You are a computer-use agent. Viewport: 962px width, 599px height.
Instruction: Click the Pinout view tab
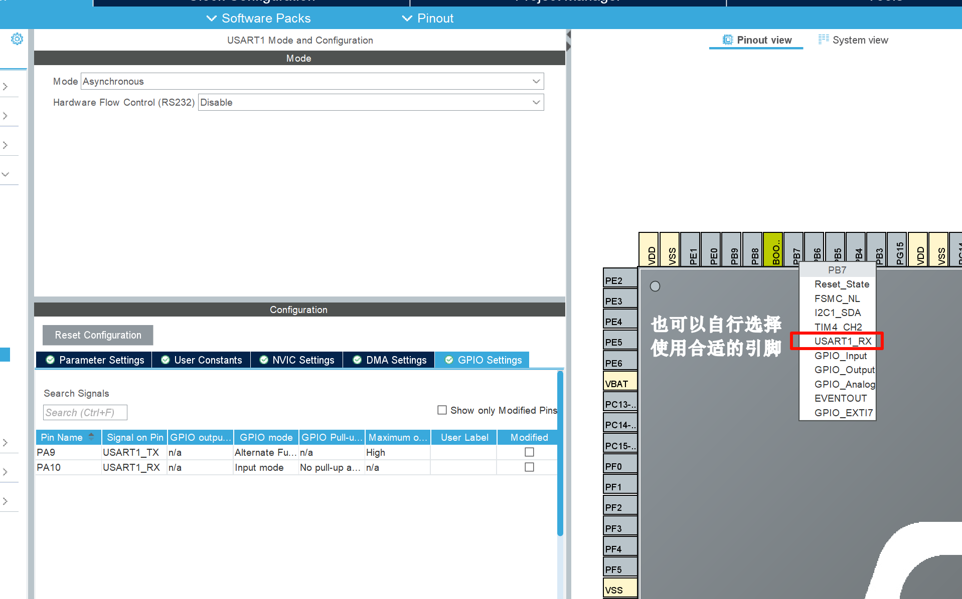tap(756, 40)
